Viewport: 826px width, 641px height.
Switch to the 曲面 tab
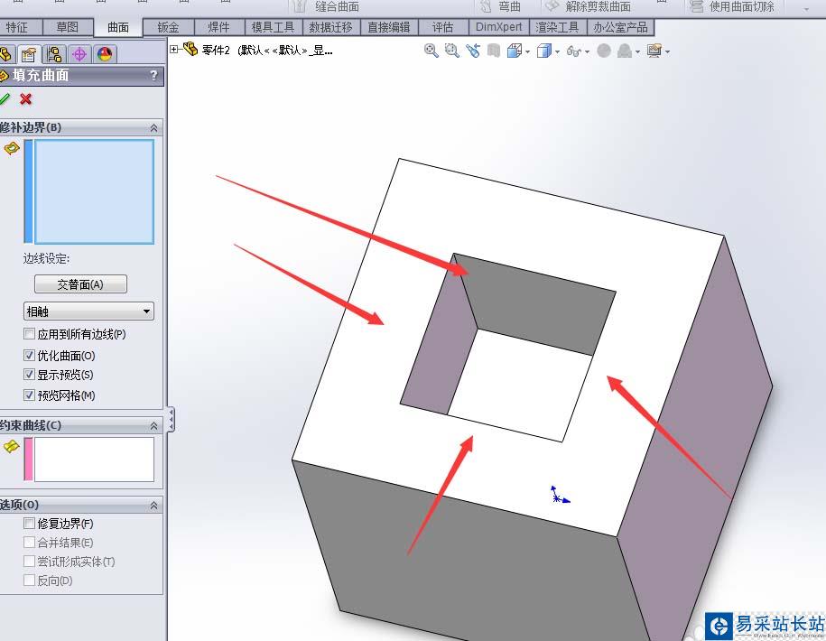point(118,27)
